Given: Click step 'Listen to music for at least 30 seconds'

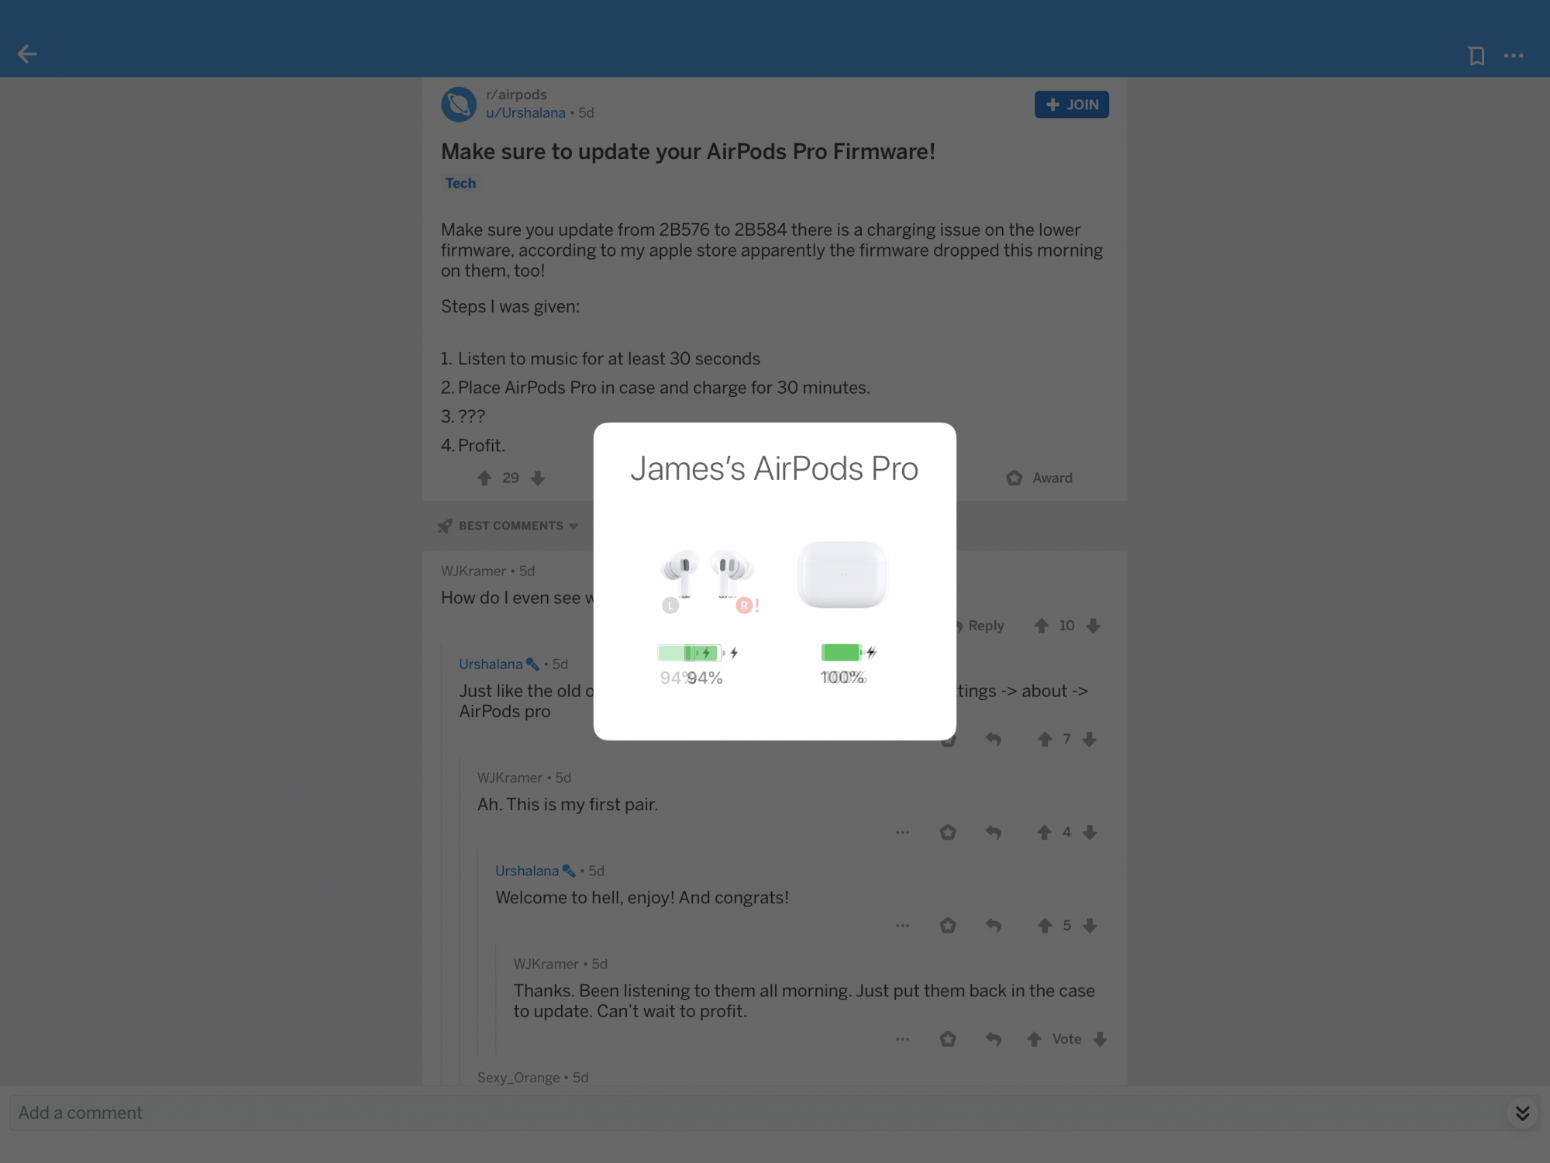Looking at the screenshot, I should tap(608, 359).
